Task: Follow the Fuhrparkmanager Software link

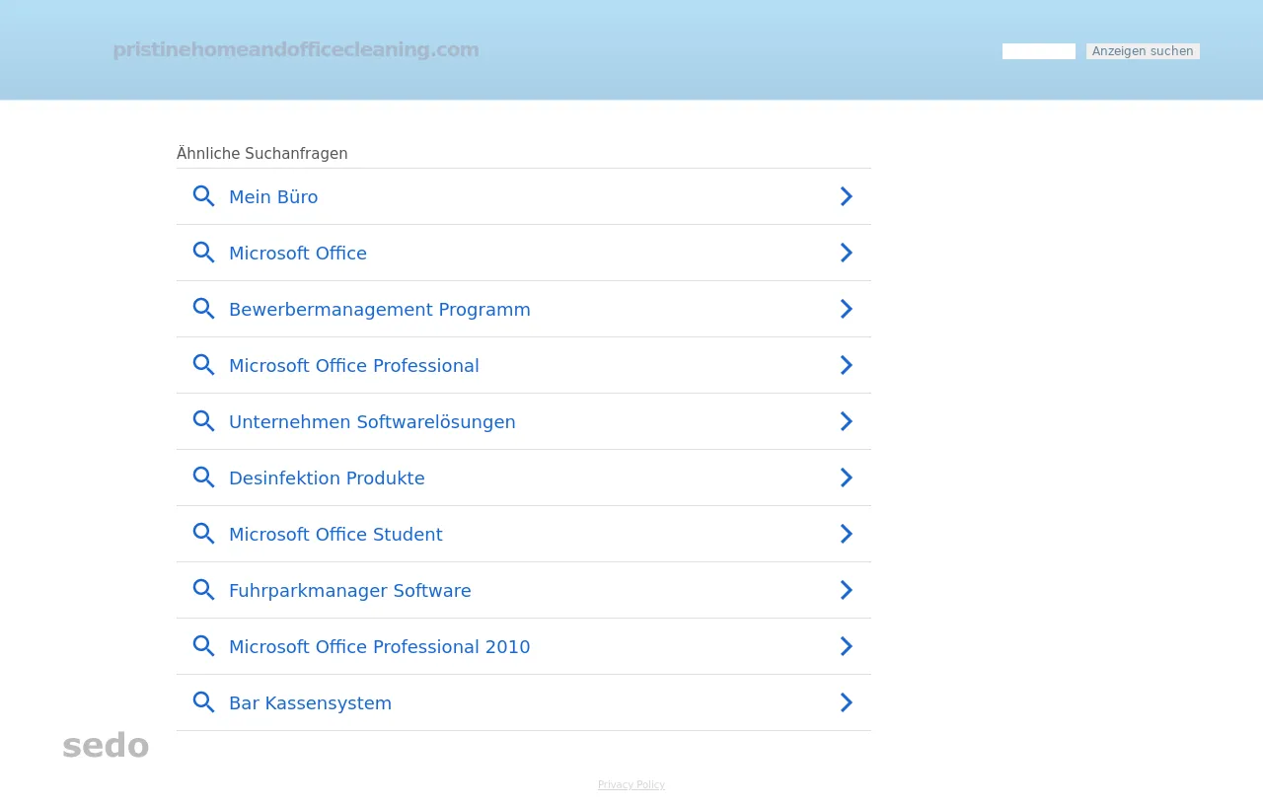Action: tap(350, 591)
